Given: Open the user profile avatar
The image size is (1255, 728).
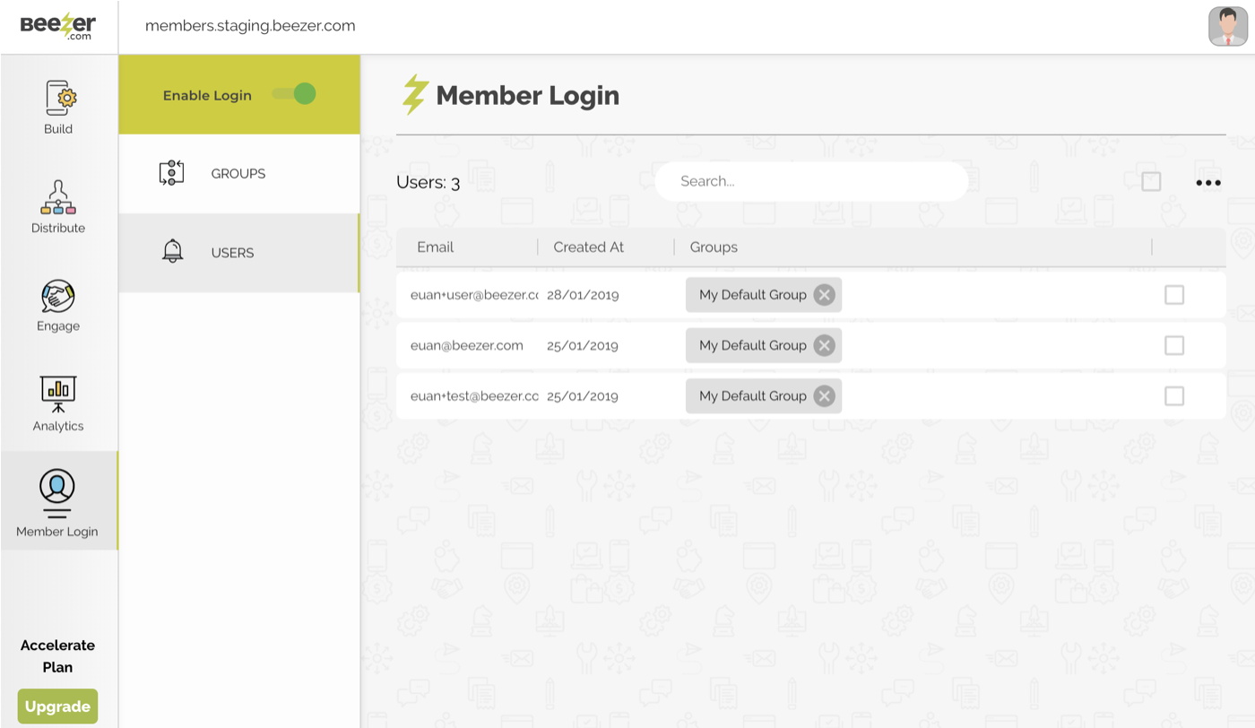Looking at the screenshot, I should tap(1227, 26).
